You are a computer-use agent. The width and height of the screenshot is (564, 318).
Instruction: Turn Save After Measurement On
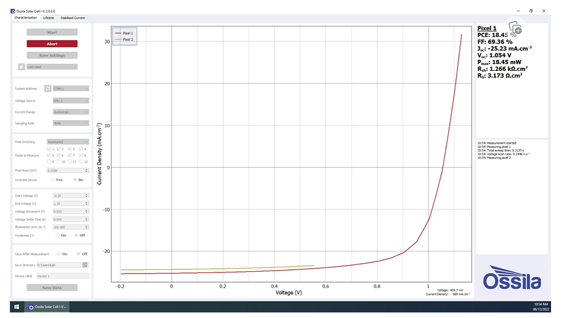tap(59, 254)
